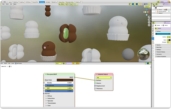The image size is (171, 109).
Task: Open the Node menu in node editor
Action: click(x=13, y=63)
